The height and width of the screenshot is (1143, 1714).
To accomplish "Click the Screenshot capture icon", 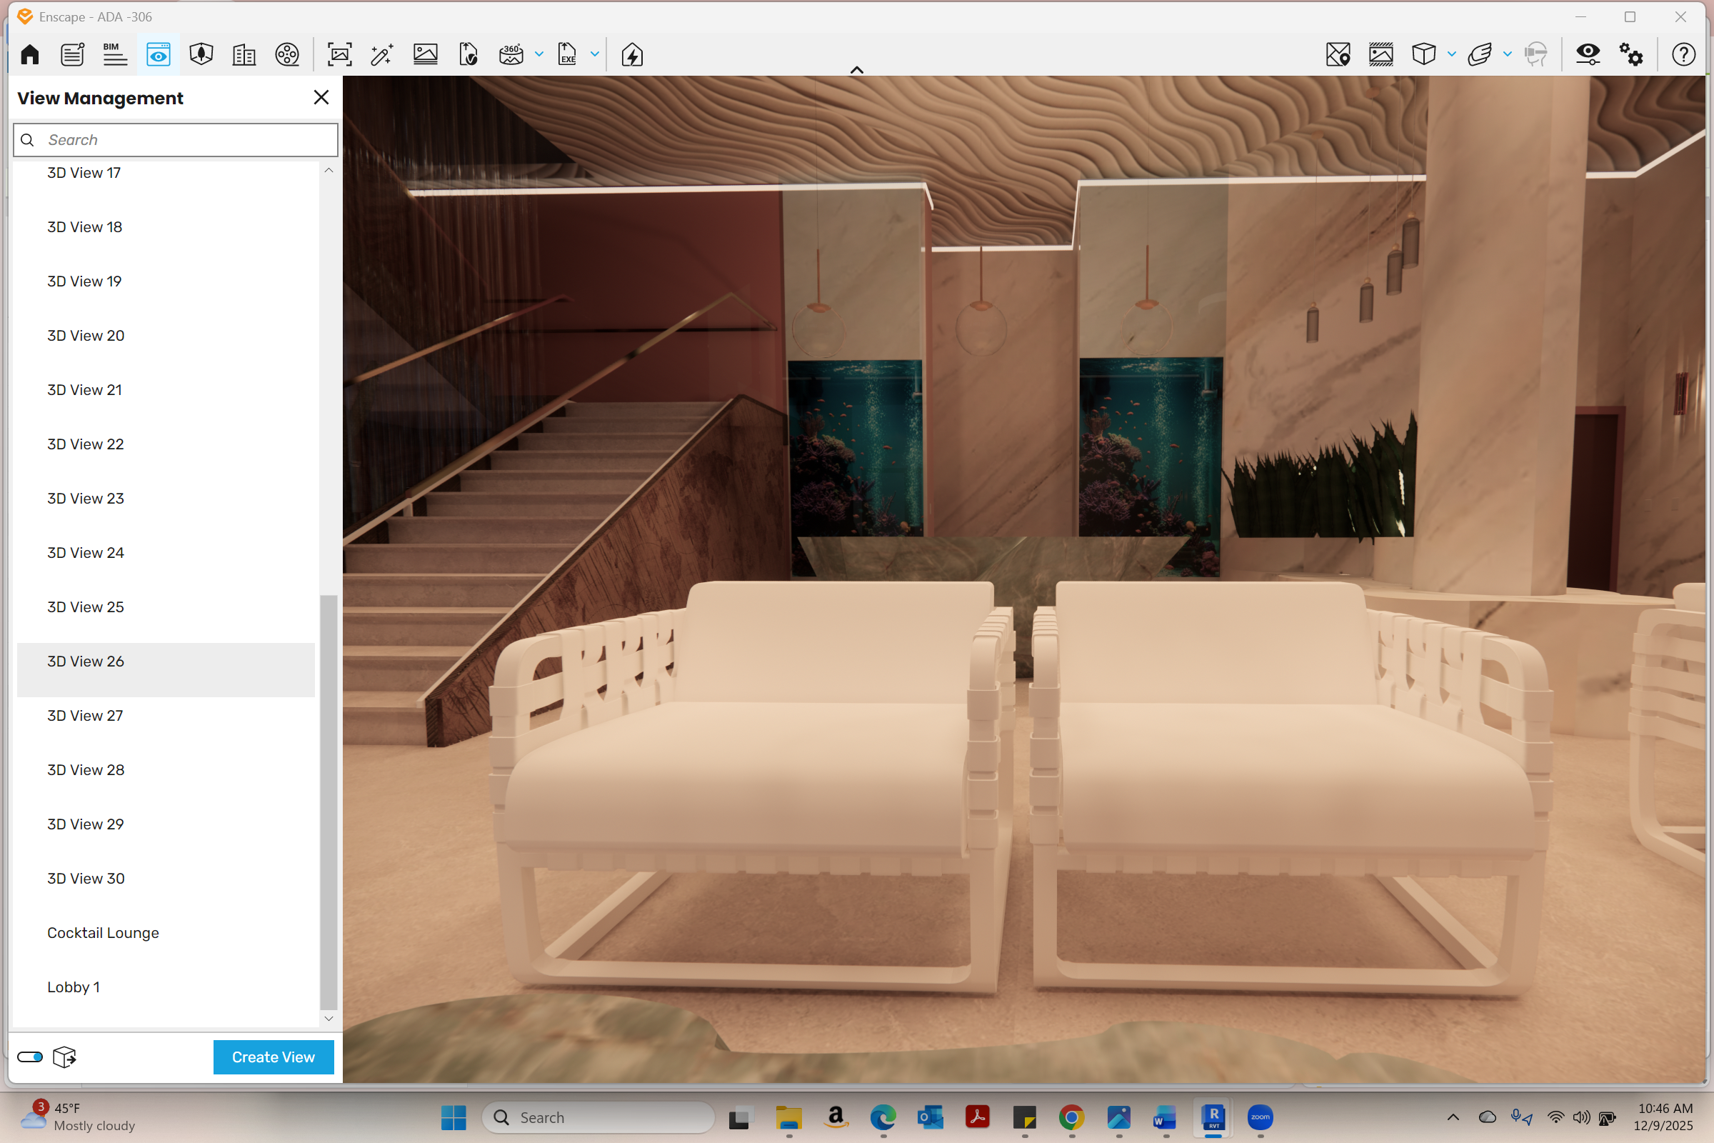I will (x=340, y=55).
